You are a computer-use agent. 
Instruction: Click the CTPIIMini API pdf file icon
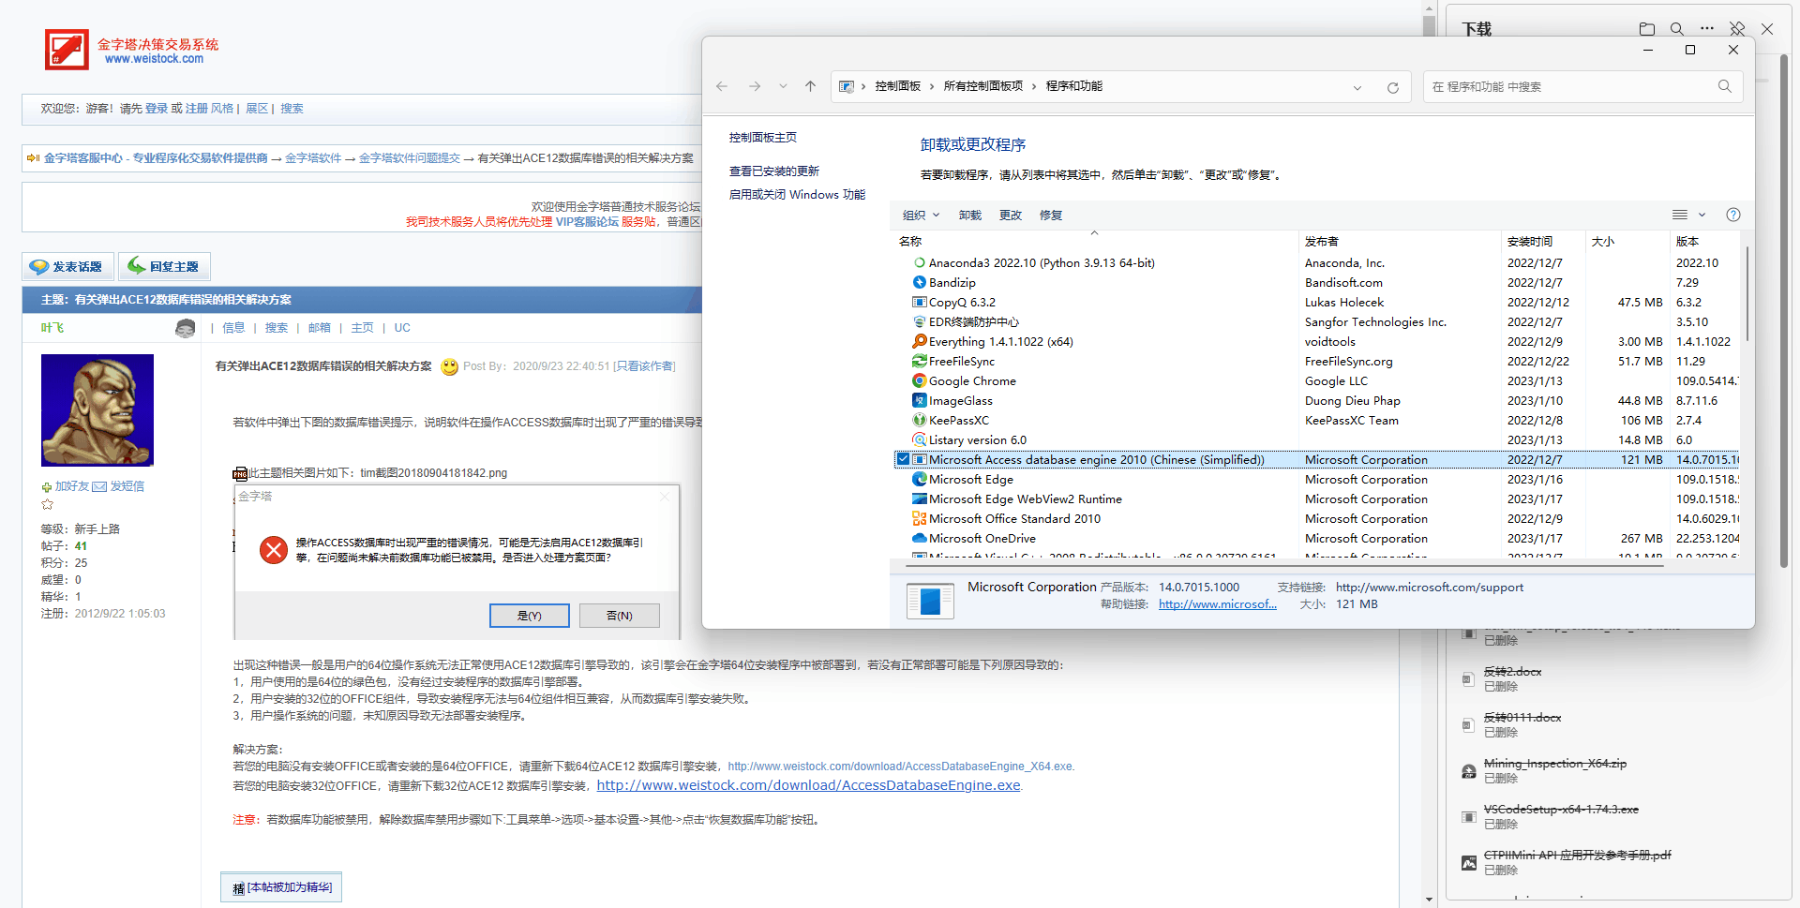[x=1469, y=863]
